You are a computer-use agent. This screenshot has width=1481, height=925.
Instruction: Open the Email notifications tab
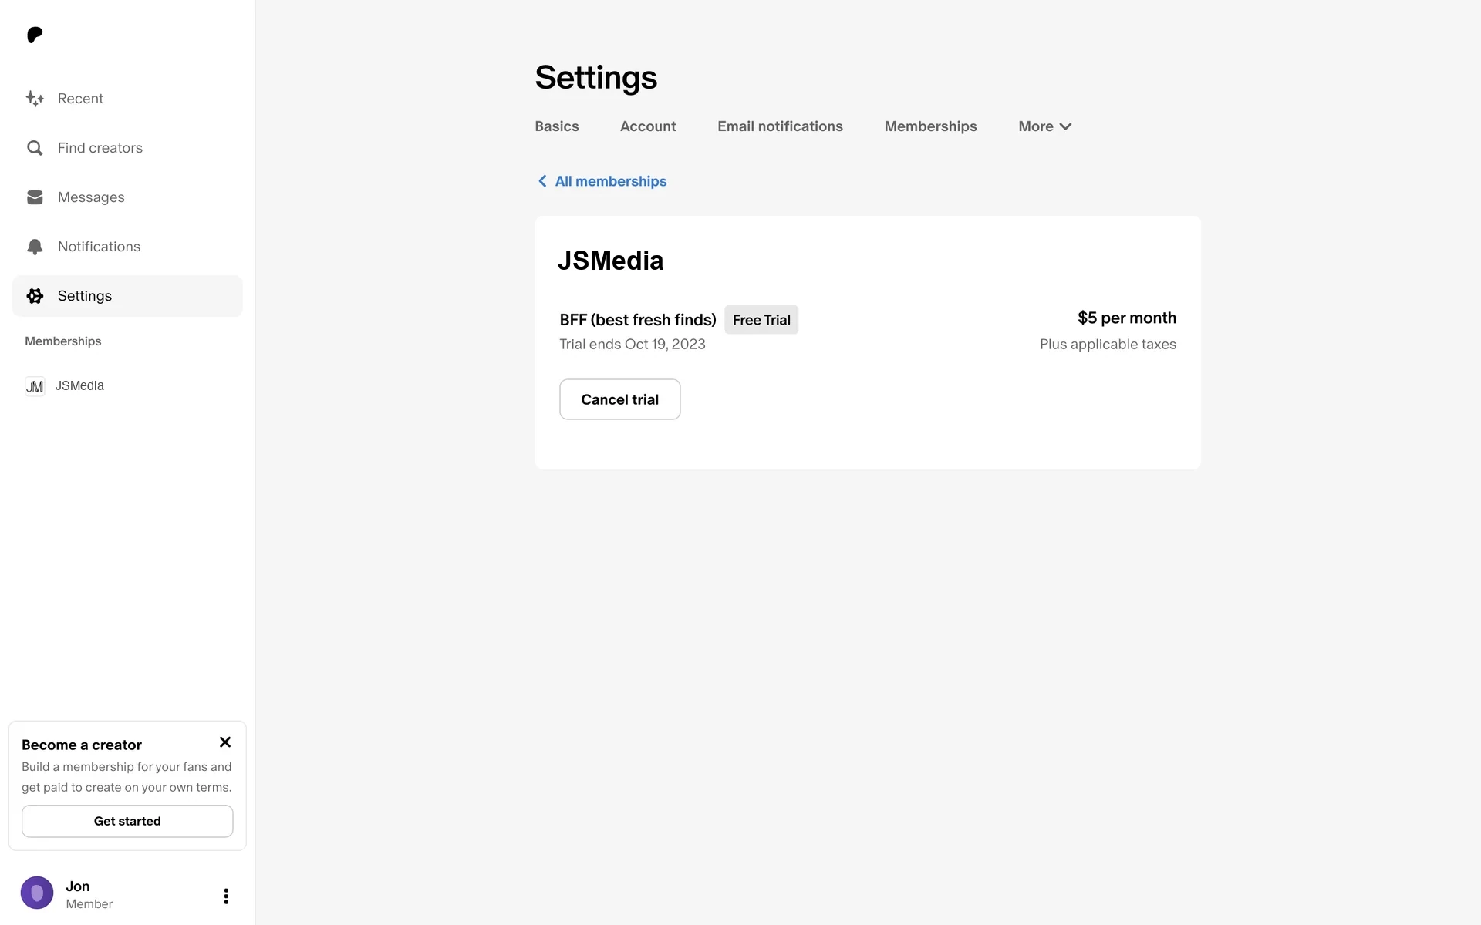tap(780, 126)
